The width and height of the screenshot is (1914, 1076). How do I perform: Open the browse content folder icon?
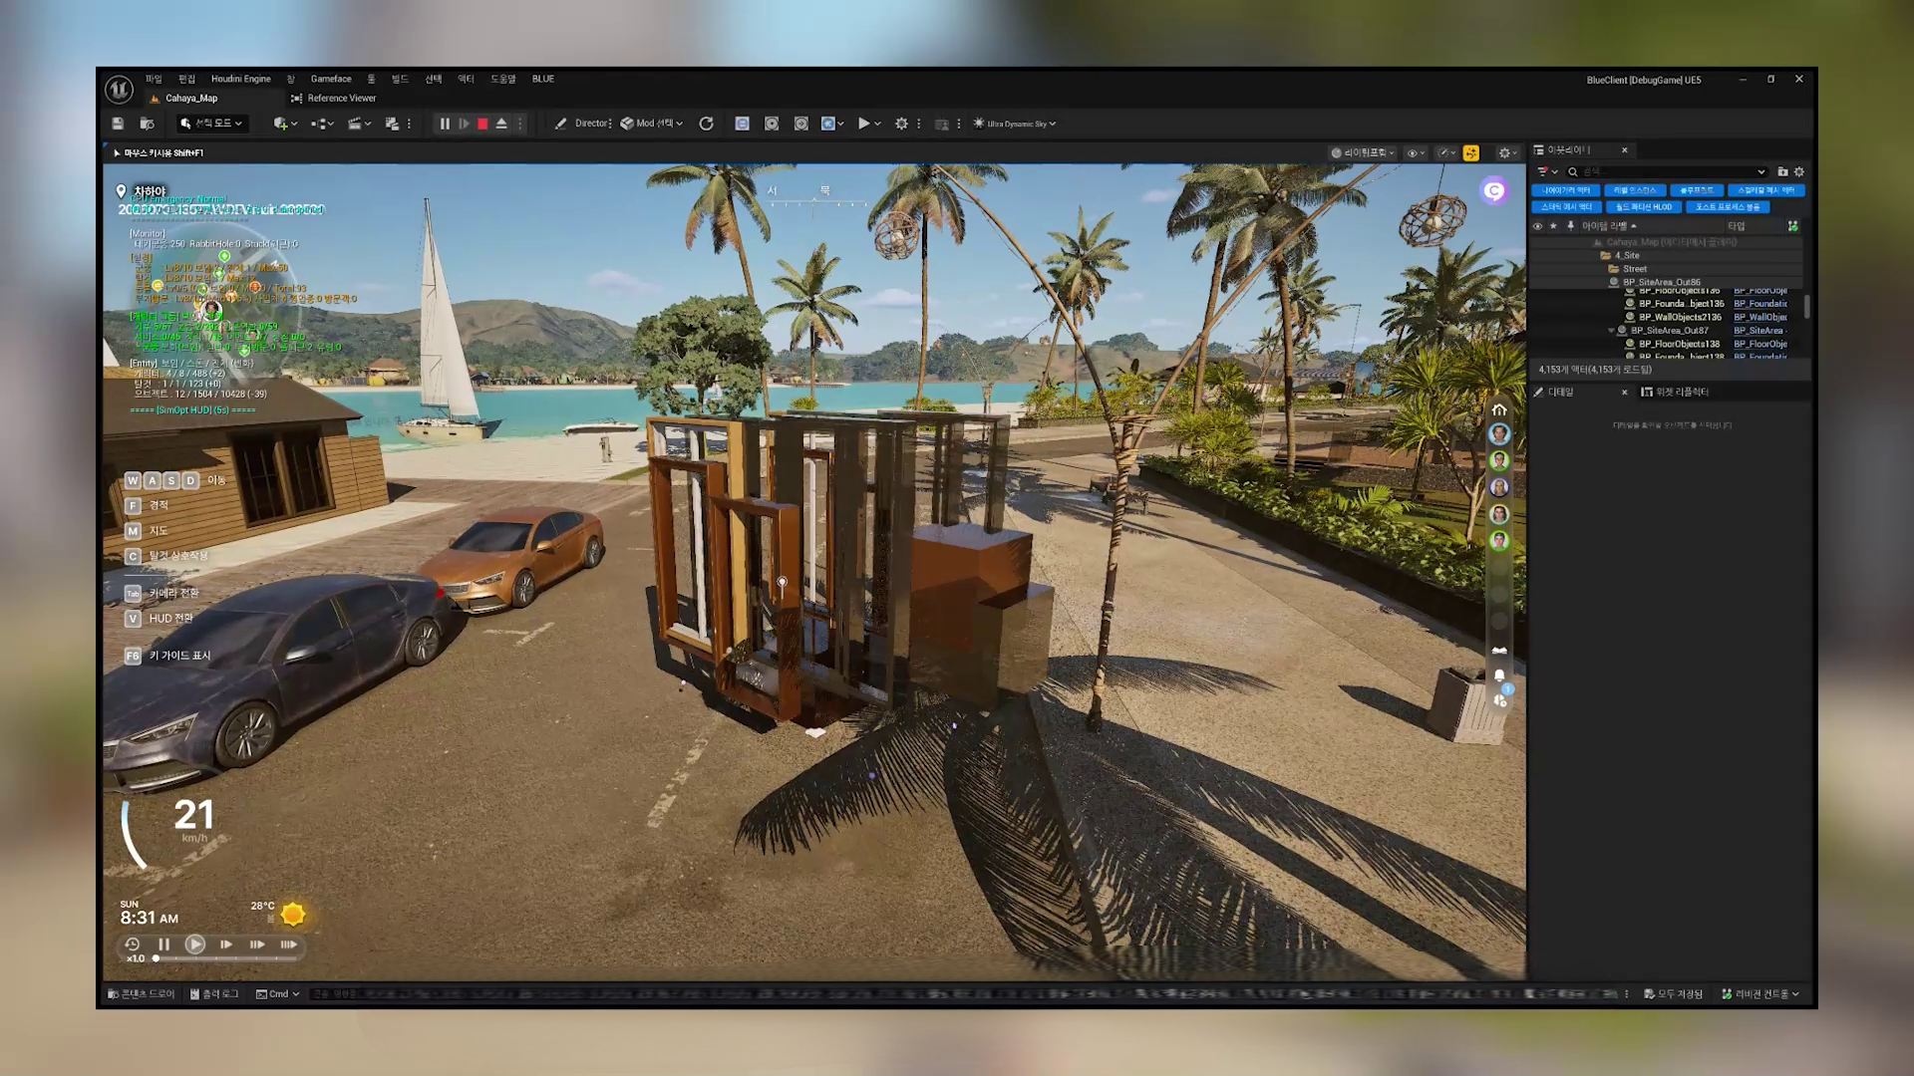tap(147, 124)
